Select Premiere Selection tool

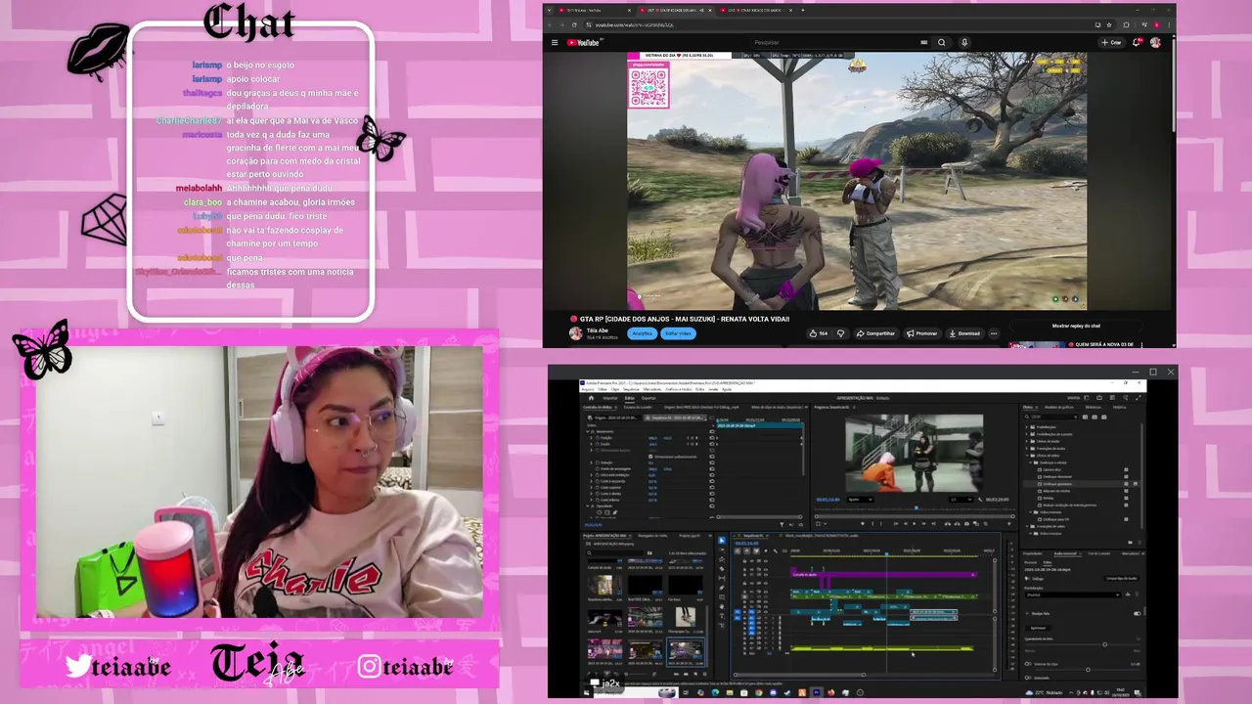722,540
